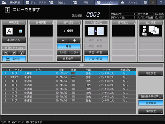Image resolution: width=165 pixels, height=124 pixels.
Task: Select 等倍 full-size zoom
Action: (x=69, y=46)
